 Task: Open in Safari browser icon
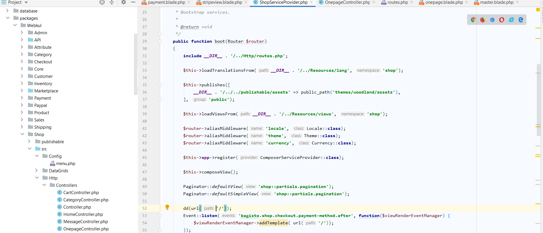(492, 20)
